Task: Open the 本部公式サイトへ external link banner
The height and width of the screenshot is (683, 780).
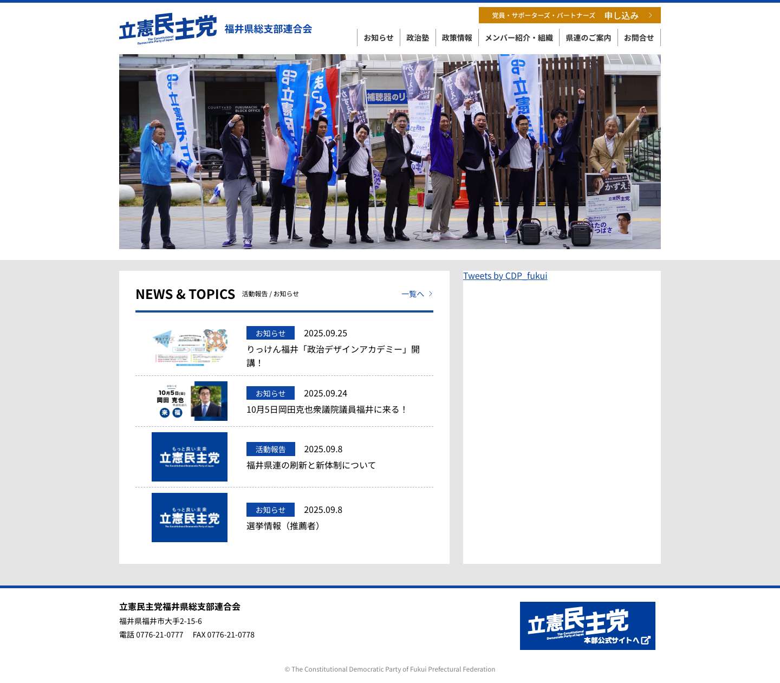Action: pyautogui.click(x=587, y=626)
